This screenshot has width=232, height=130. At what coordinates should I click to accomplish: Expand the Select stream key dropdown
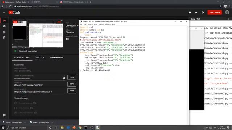point(75,71)
